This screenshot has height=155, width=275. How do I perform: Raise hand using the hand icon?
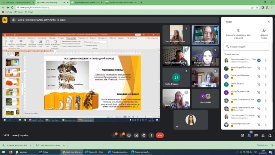(144, 135)
